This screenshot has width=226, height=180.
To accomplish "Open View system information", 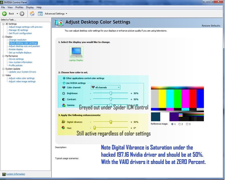I will pos(21,62).
